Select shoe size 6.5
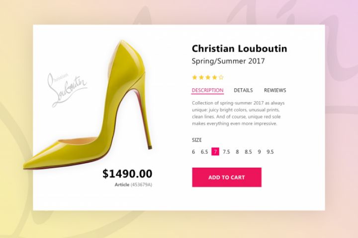The height and width of the screenshot is (238, 358). pyautogui.click(x=204, y=152)
